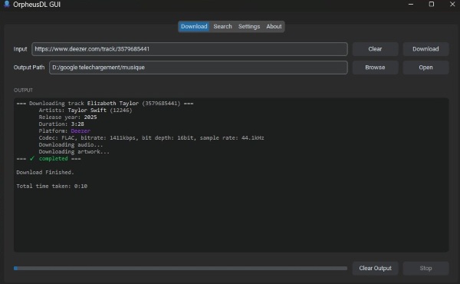Click the purple Deezer platform text
This screenshot has height=284, width=460.
tap(80, 131)
